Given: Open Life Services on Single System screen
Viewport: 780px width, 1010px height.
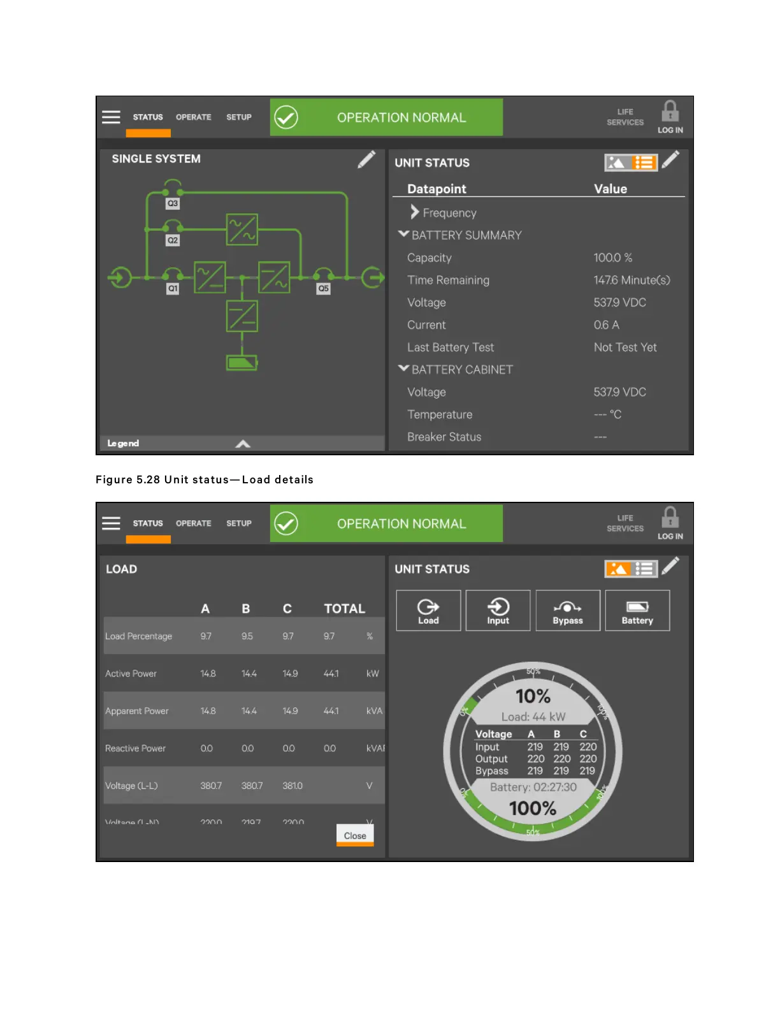Looking at the screenshot, I should click(625, 117).
